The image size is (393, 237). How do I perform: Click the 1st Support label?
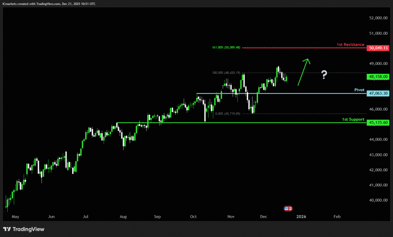[353, 119]
